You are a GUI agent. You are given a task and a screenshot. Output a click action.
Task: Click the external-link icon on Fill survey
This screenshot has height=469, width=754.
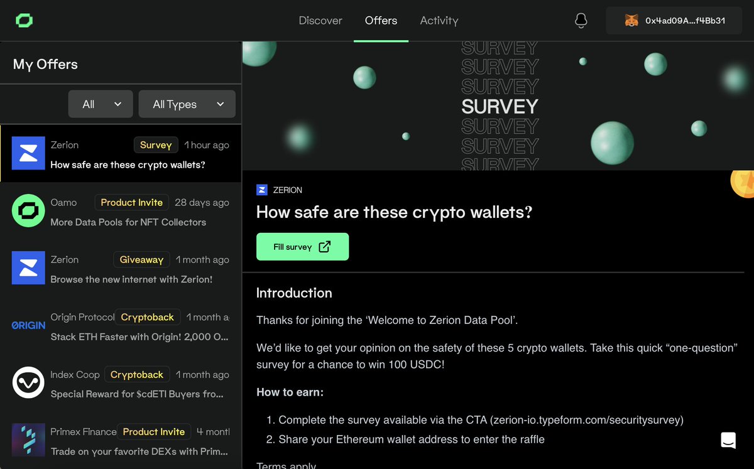pyautogui.click(x=325, y=246)
